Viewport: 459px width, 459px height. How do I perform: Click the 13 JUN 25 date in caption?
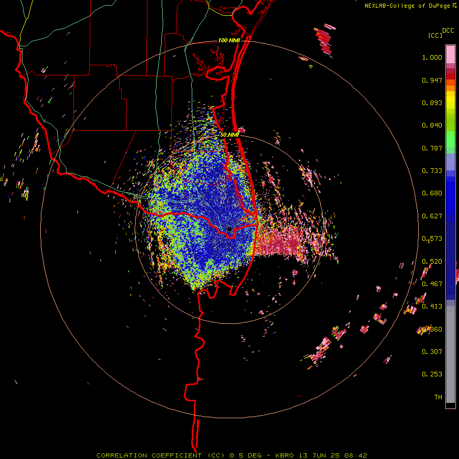[x=319, y=455]
